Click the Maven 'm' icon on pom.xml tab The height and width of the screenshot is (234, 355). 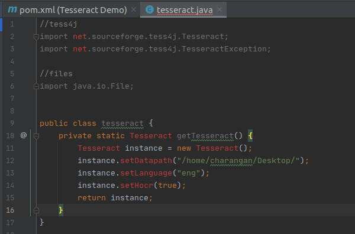click(x=12, y=9)
